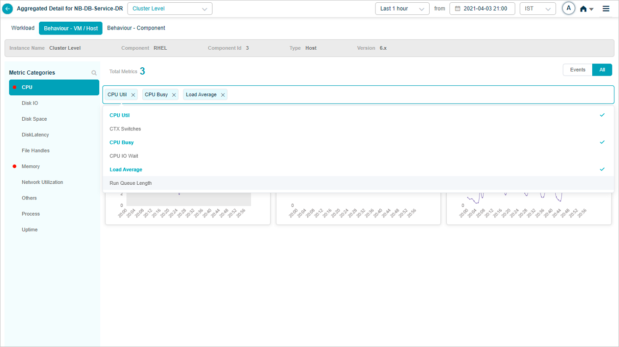Click the Metric Categories search icon
Image resolution: width=619 pixels, height=347 pixels.
pyautogui.click(x=94, y=73)
